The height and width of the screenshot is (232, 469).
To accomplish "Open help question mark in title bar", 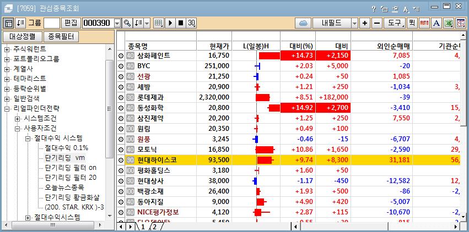I will 374,9.
